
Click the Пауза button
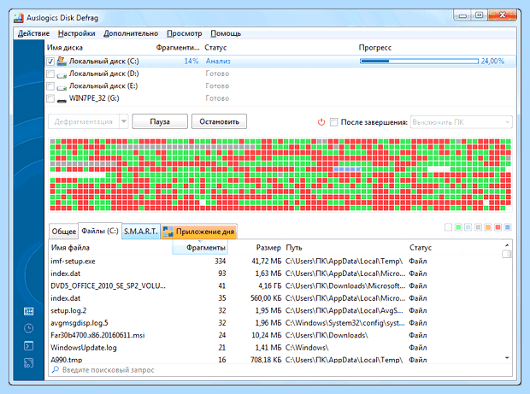coord(160,121)
